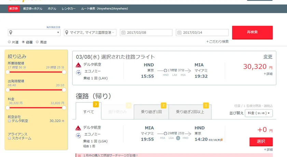The width and height of the screenshot is (287, 157).
Task: Select the 乗り継ぎ2回以上 tab
Action: [190, 112]
